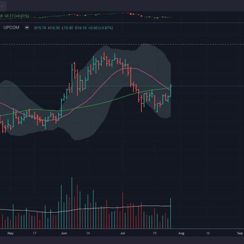
Task: Click the round market status icon beside UPCOM
Action: pos(27,28)
